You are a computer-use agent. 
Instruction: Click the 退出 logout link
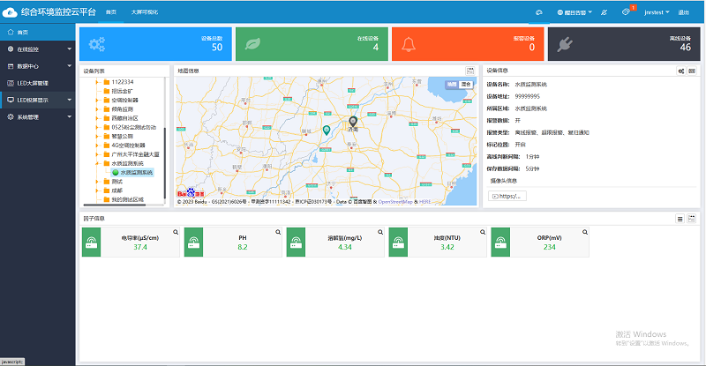[685, 12]
